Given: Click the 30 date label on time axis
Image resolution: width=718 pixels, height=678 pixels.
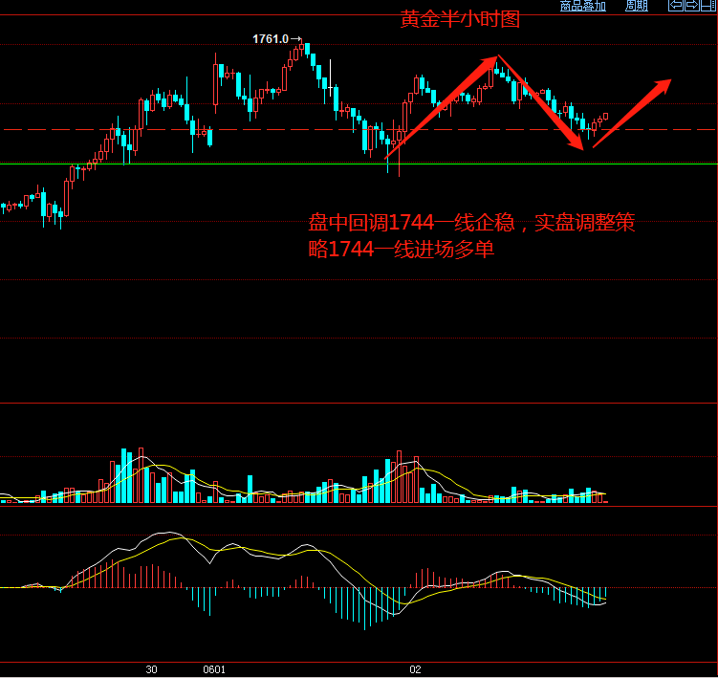Looking at the screenshot, I should (152, 669).
